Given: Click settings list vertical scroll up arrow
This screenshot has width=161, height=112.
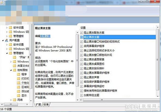Looking at the screenshot, I should tap(158, 27).
